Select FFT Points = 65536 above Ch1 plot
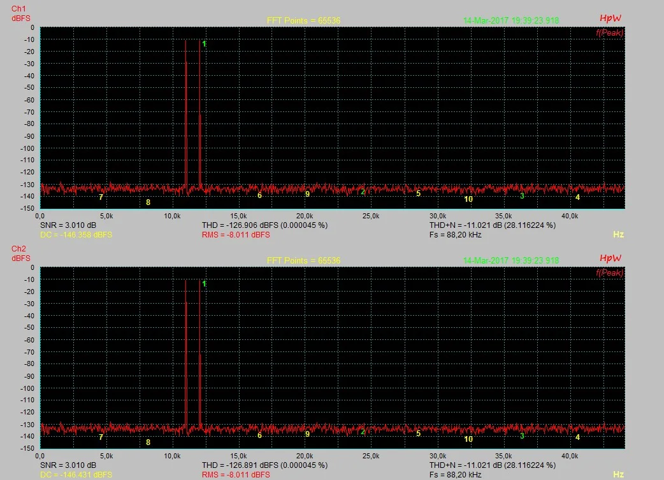Screen dimensions: 664x480 click(303, 20)
